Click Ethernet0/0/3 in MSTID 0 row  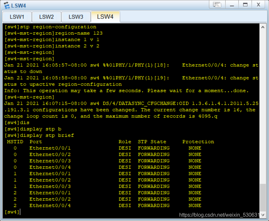[x=50, y=161]
